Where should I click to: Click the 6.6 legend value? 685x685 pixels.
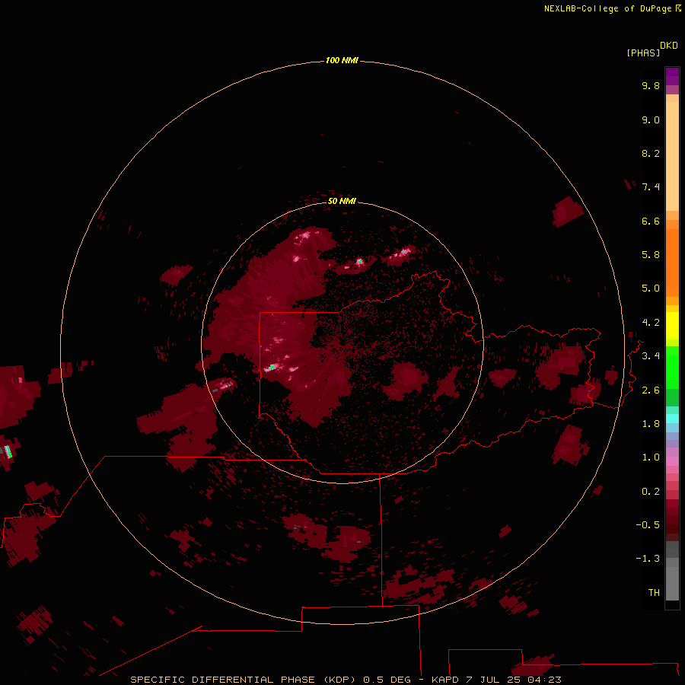[651, 221]
